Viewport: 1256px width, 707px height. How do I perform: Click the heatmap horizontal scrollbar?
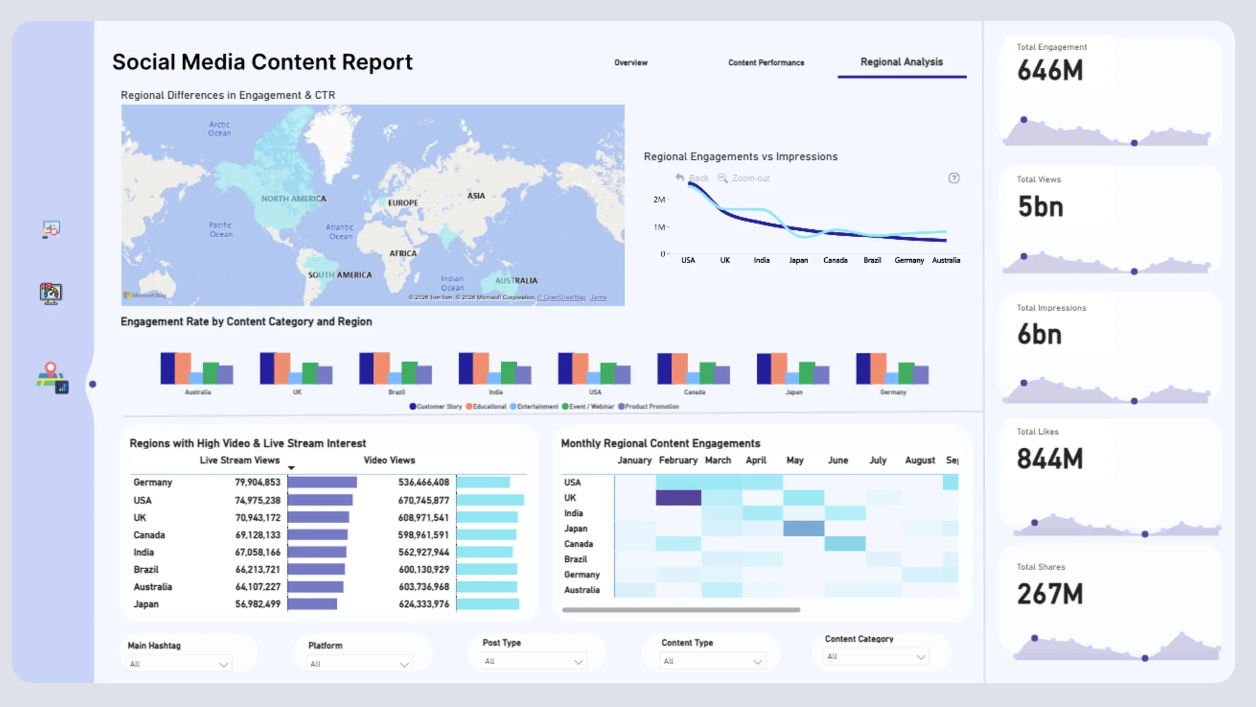681,609
